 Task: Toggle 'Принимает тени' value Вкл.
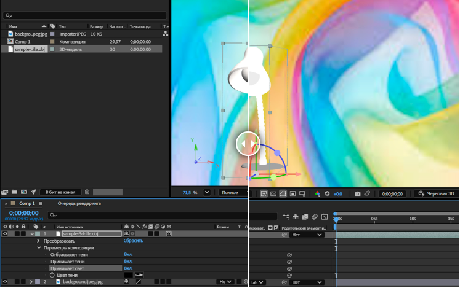(128, 261)
